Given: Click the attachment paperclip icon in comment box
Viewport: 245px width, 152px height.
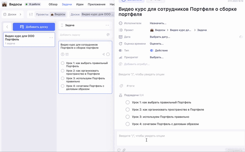Looking at the screenshot, I should 124,150.
